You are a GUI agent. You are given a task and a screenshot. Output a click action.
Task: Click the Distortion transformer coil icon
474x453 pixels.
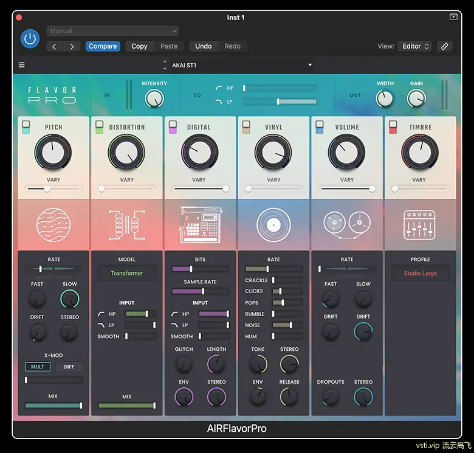tap(127, 225)
